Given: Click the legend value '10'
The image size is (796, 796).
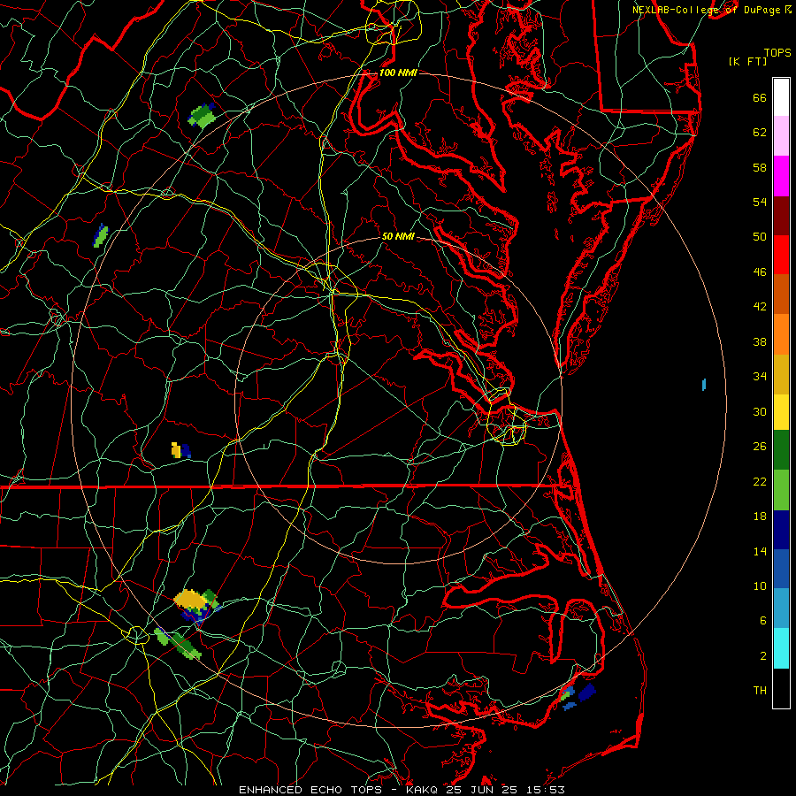Looking at the screenshot, I should pyautogui.click(x=760, y=586).
